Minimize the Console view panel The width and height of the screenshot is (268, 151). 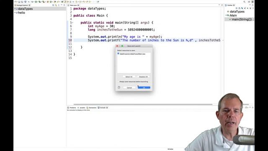[250, 107]
